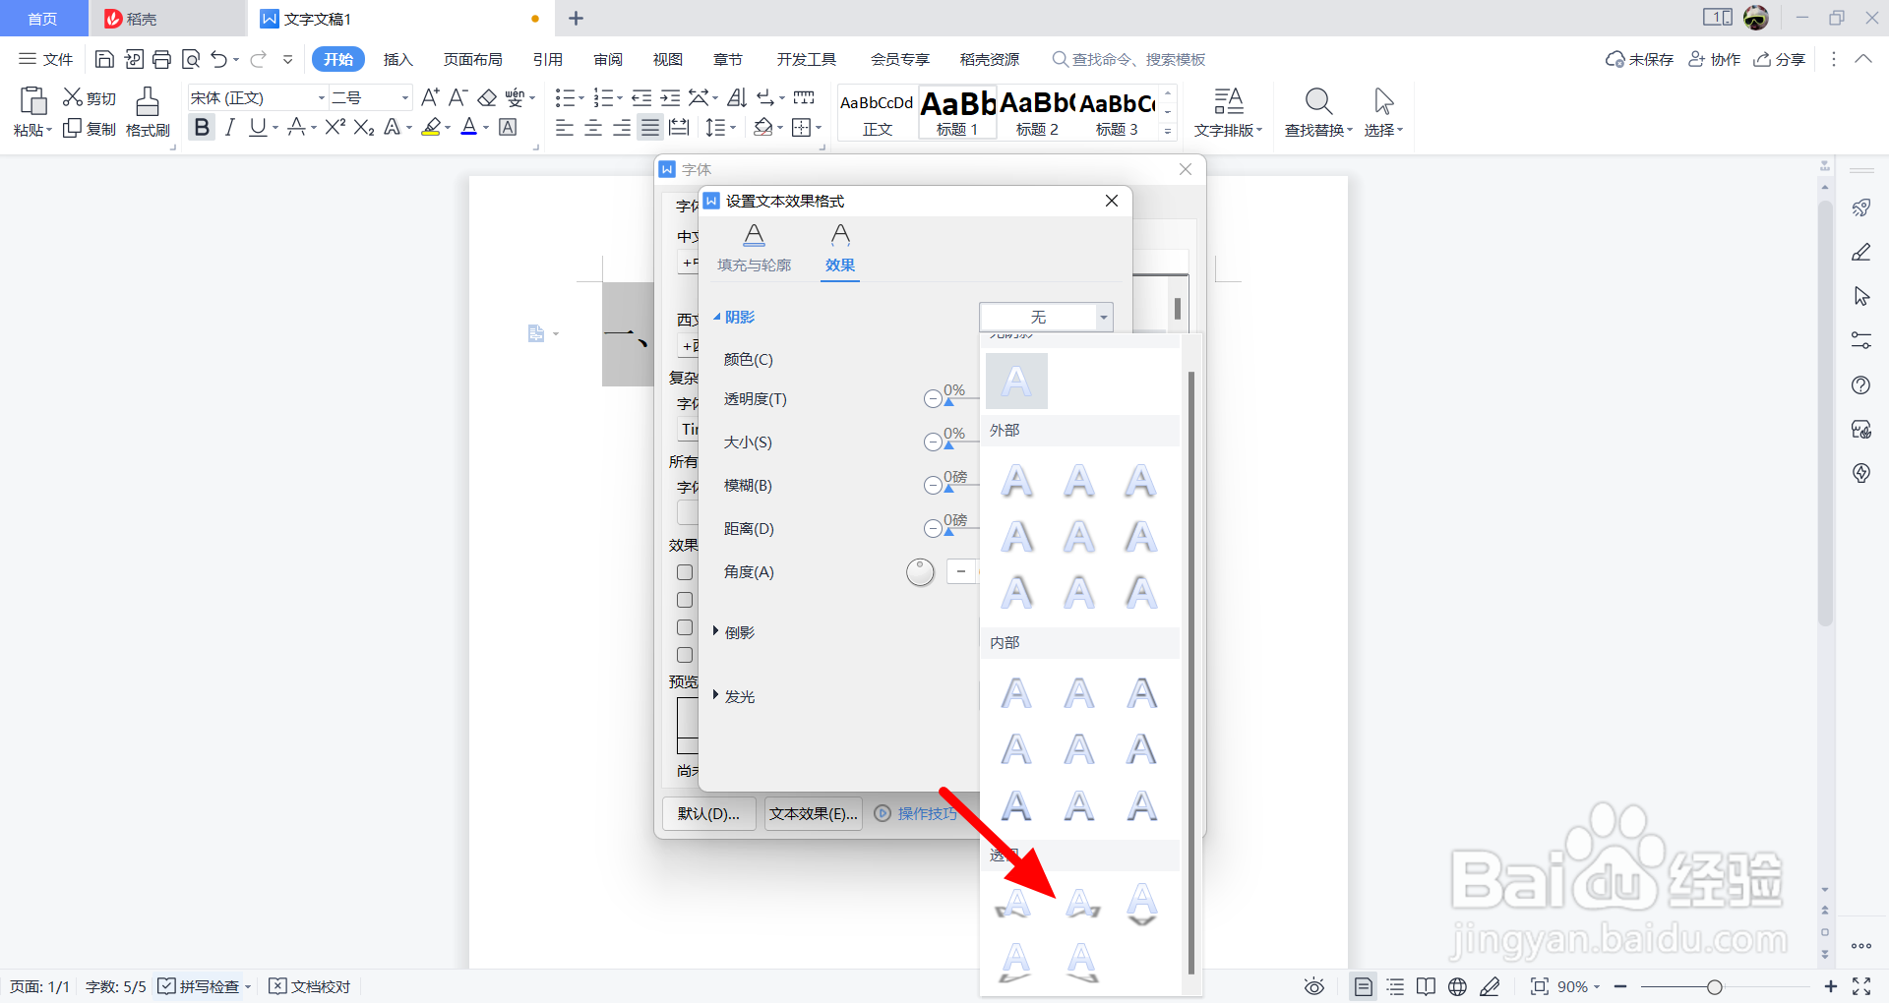Switch to web layout view icon
The height and width of the screenshot is (1003, 1889).
(x=1458, y=986)
